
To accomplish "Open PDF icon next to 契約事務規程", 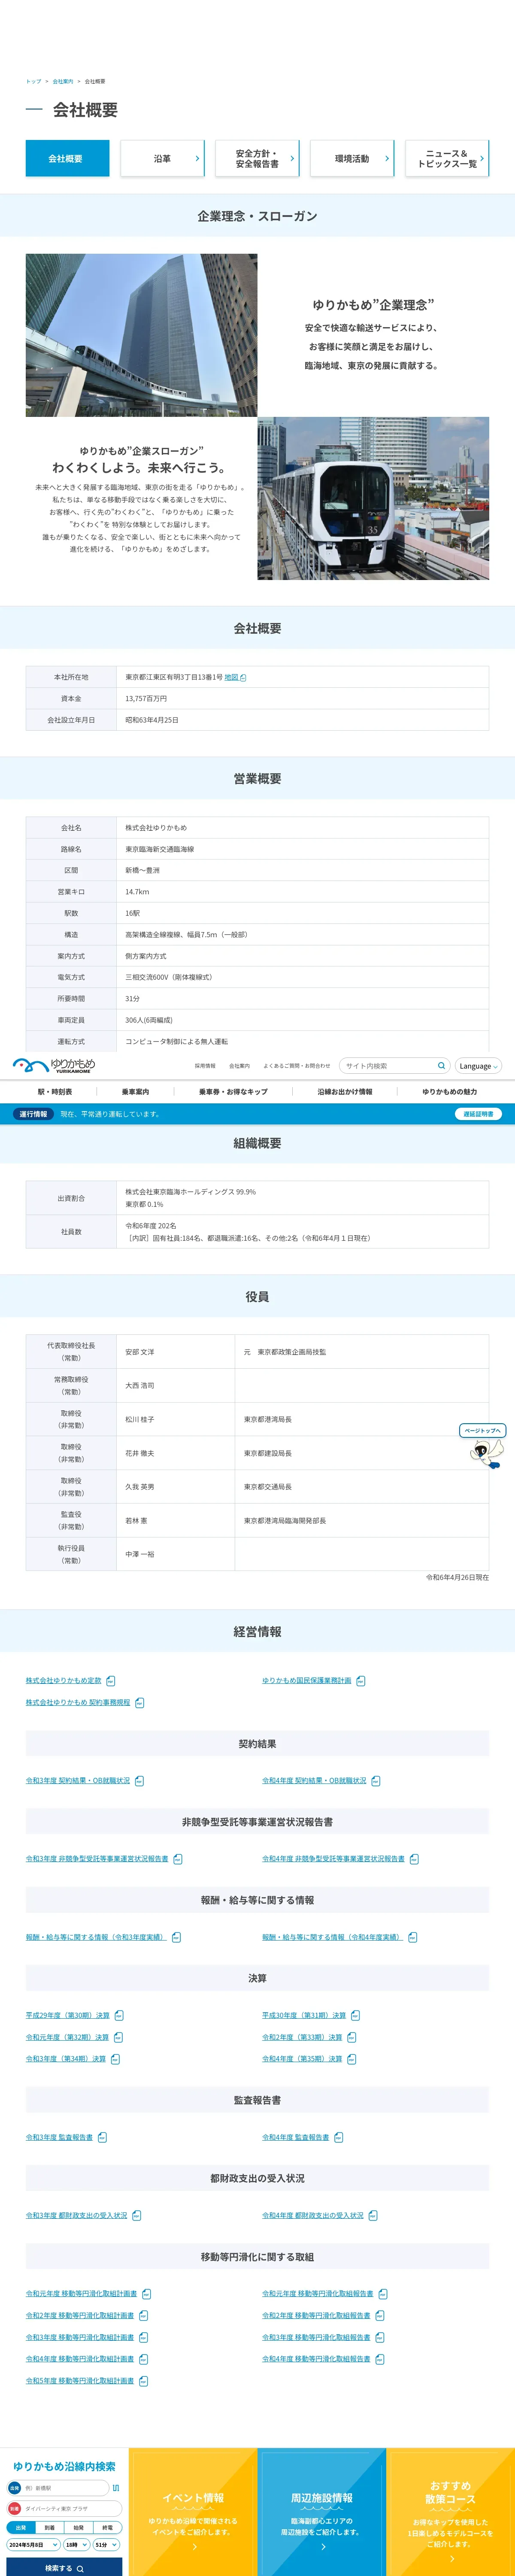I will (x=140, y=1703).
